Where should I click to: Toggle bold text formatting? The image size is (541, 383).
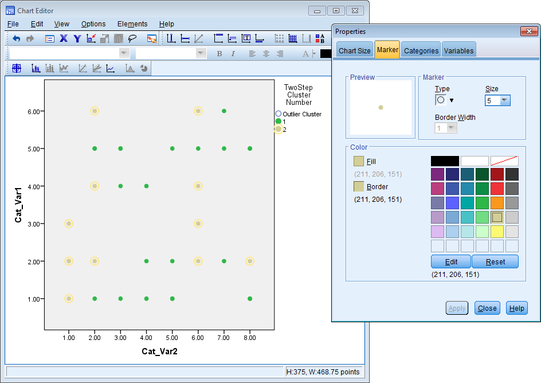pos(218,53)
